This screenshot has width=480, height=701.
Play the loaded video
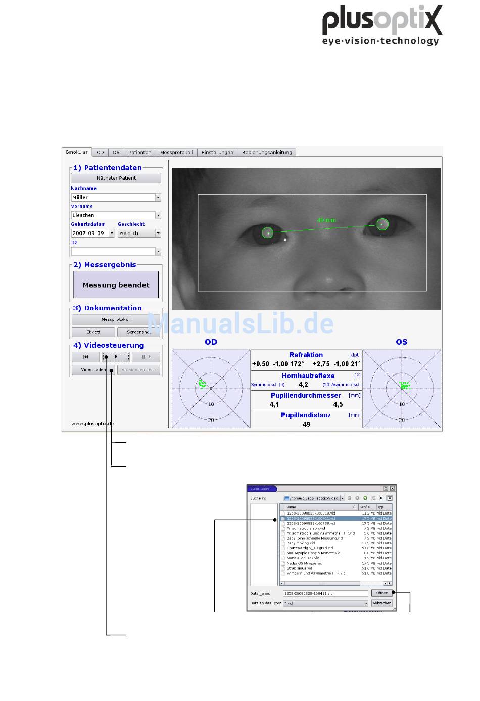(x=116, y=357)
